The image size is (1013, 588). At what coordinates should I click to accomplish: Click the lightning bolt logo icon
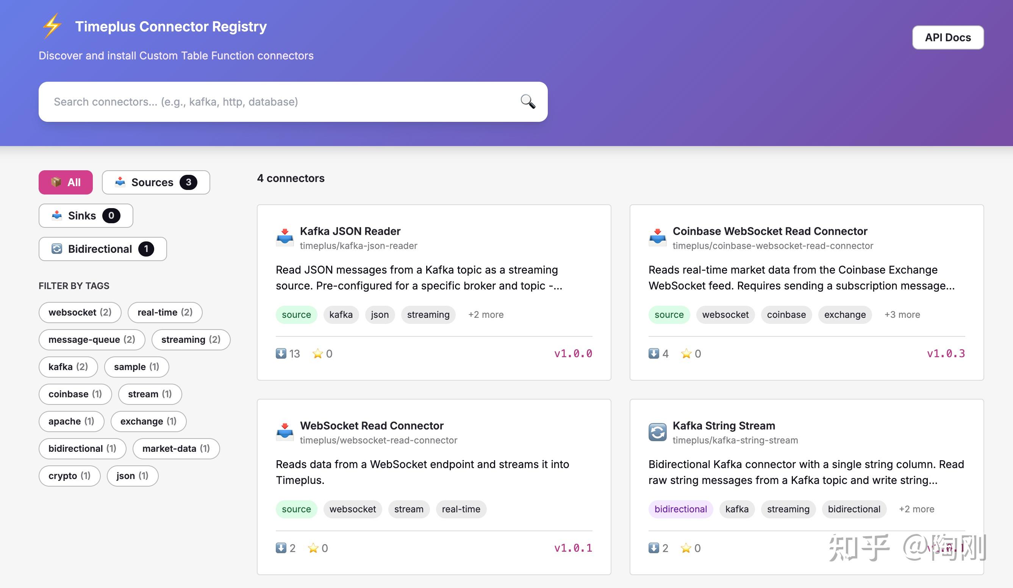(52, 26)
